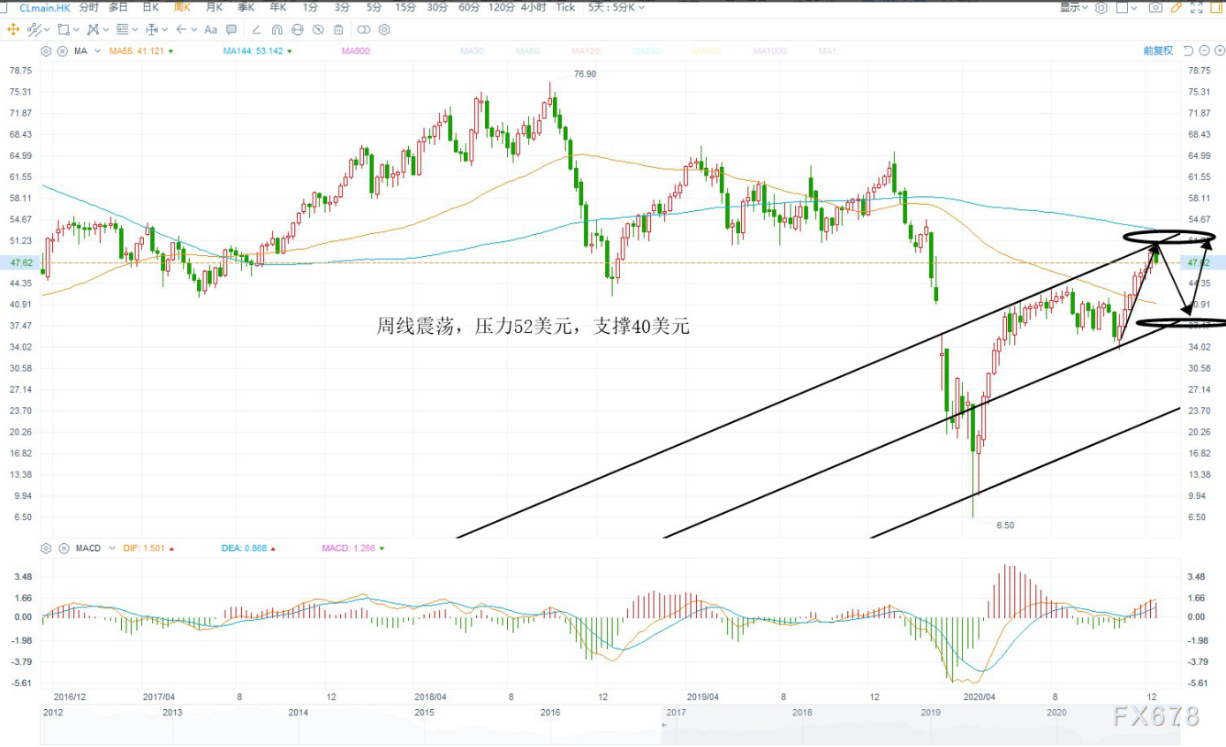This screenshot has width=1226, height=747.
Task: Enter fullscreen chart mode
Action: pos(1197,8)
